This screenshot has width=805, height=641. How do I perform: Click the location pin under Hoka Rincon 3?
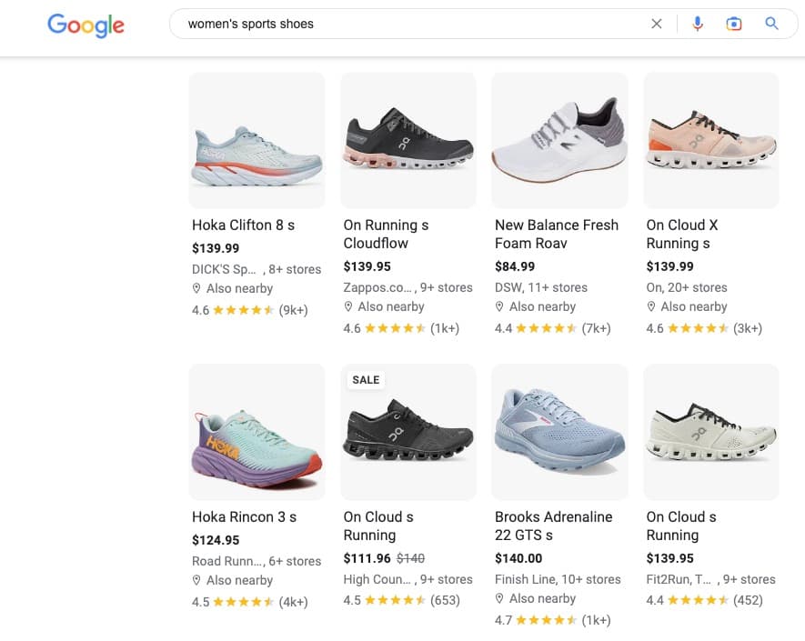click(196, 580)
